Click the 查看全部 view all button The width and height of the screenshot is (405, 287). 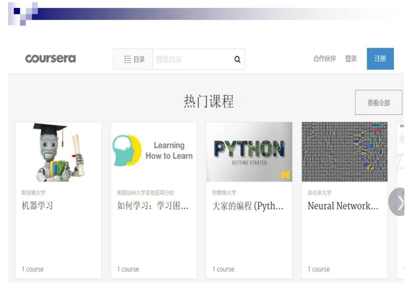coord(379,103)
